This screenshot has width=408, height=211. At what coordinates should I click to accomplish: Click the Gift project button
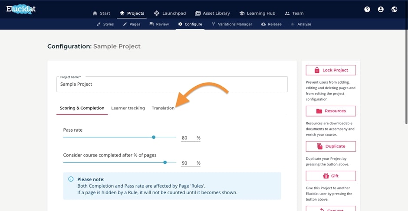pos(331,176)
